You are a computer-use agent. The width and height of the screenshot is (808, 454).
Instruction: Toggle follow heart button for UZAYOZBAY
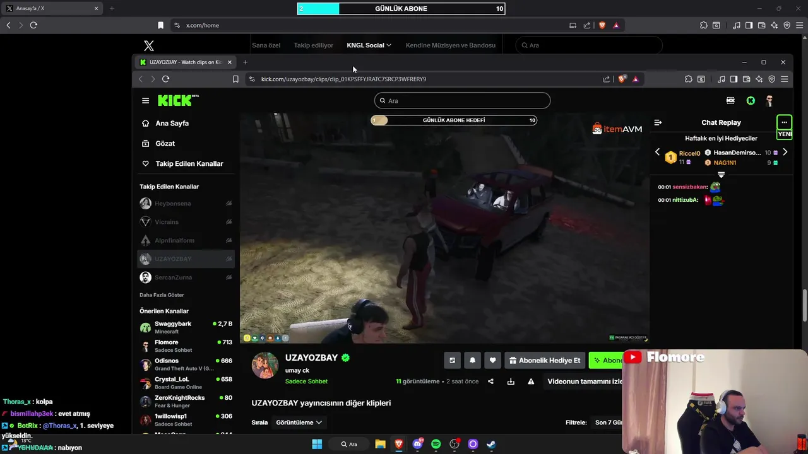(492, 361)
